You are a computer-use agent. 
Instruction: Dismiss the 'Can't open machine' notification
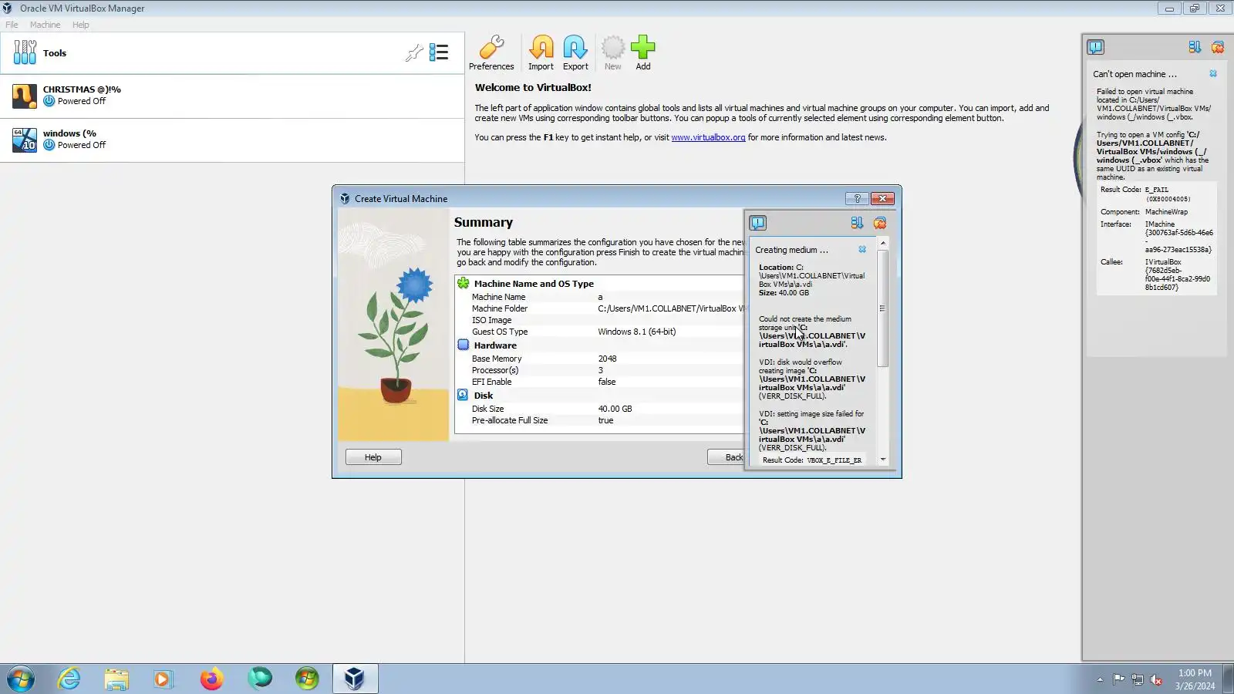tap(1213, 74)
